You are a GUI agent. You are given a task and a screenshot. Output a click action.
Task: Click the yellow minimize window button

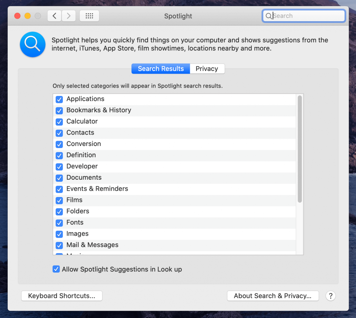click(x=28, y=16)
